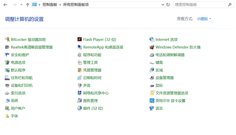Viewport: 236px width, 135px height.
Task: Refresh the control panel view
Action: [x=168, y=5]
